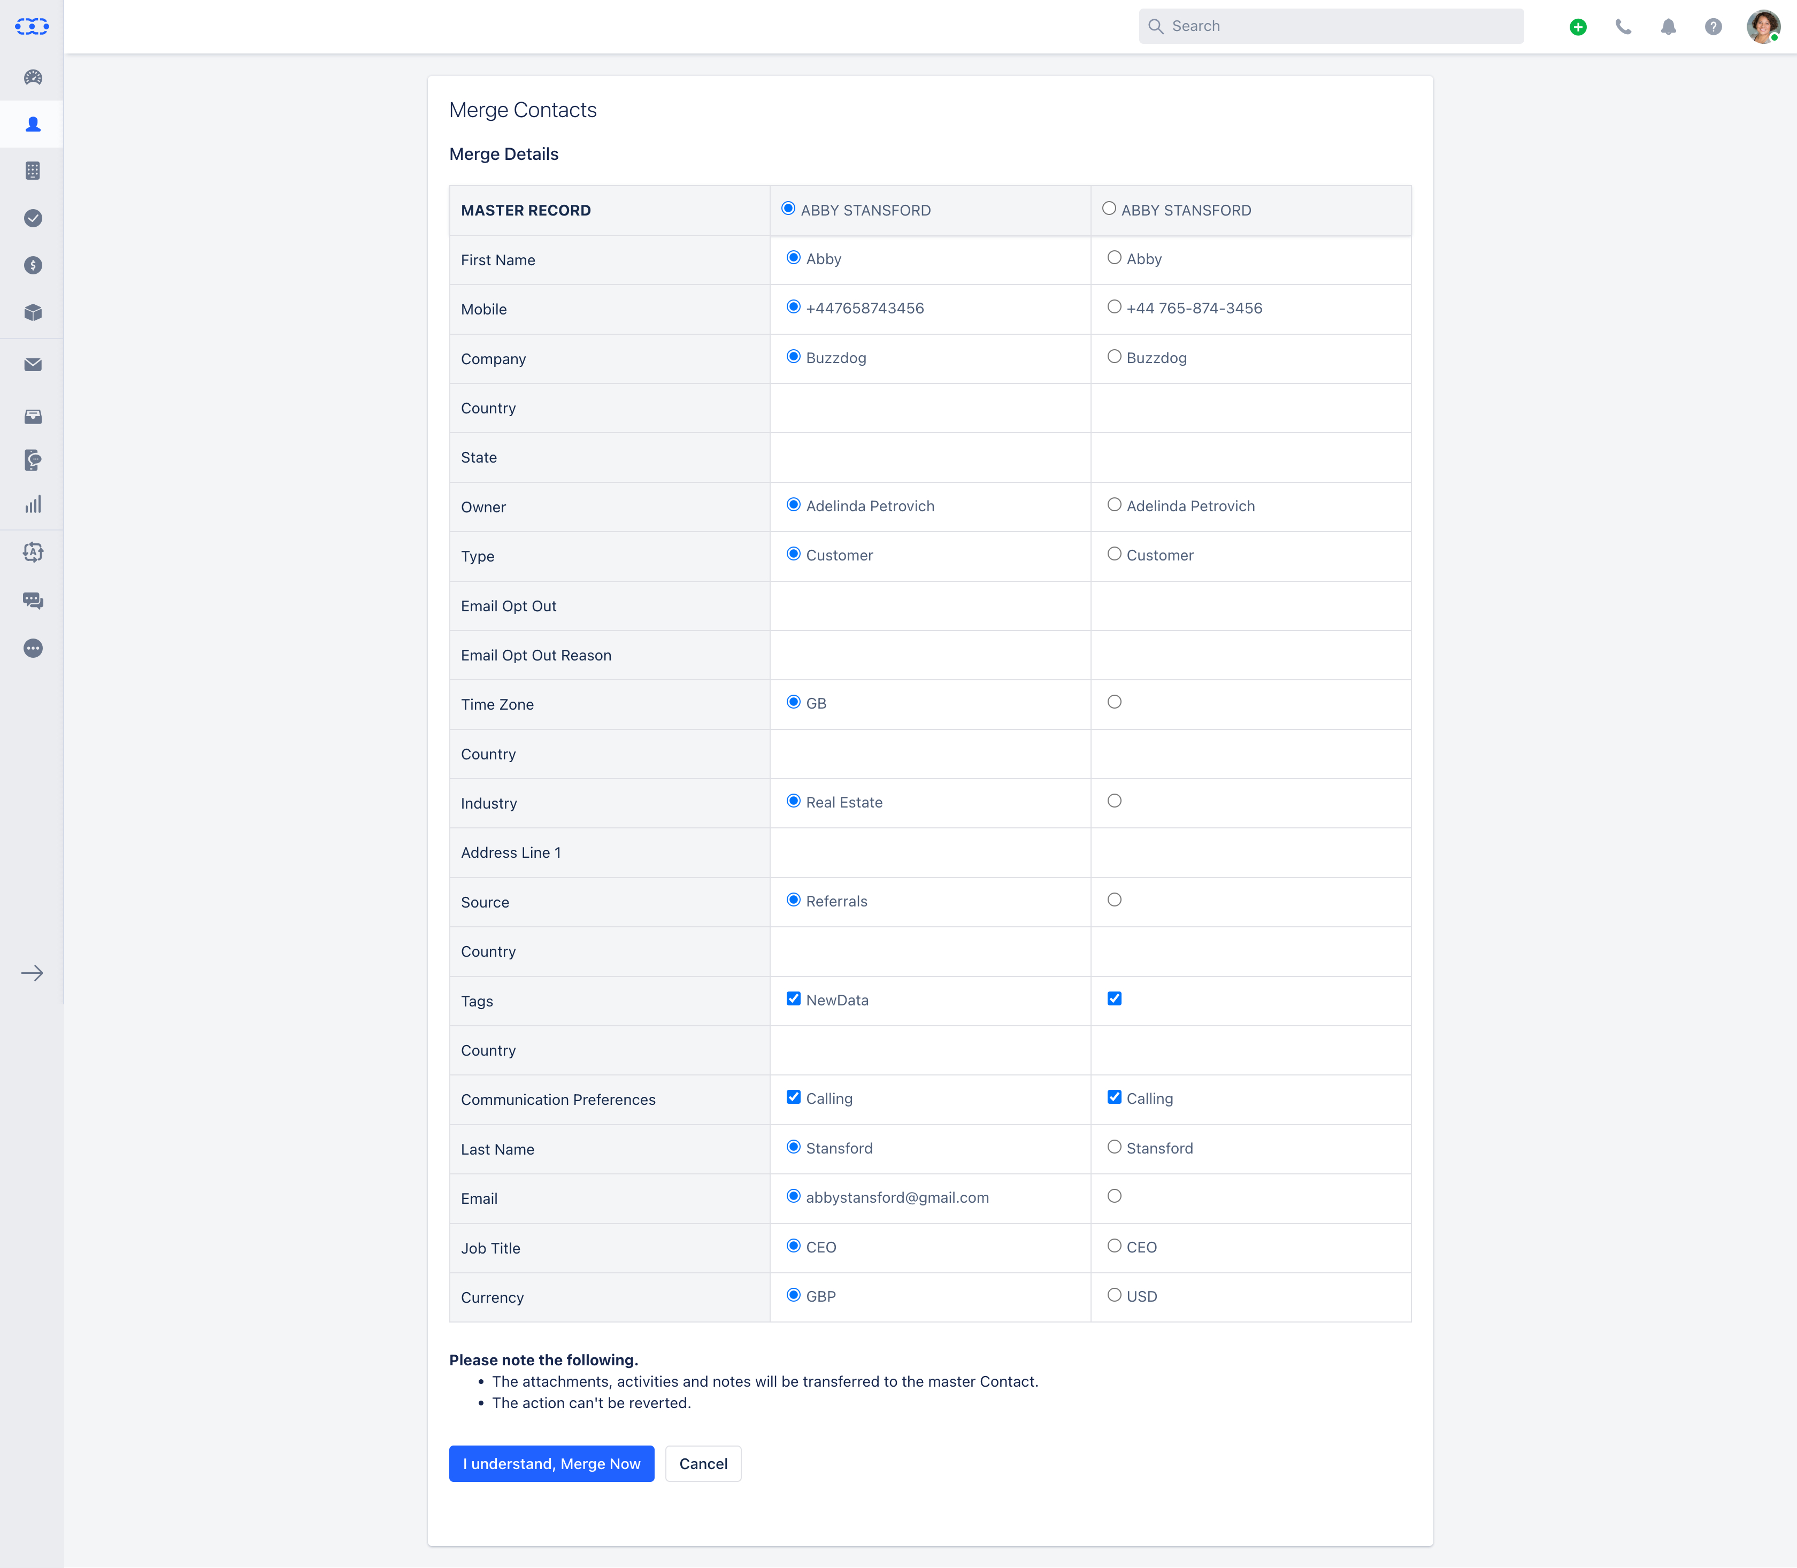Select second column CEO job title

tap(1113, 1246)
